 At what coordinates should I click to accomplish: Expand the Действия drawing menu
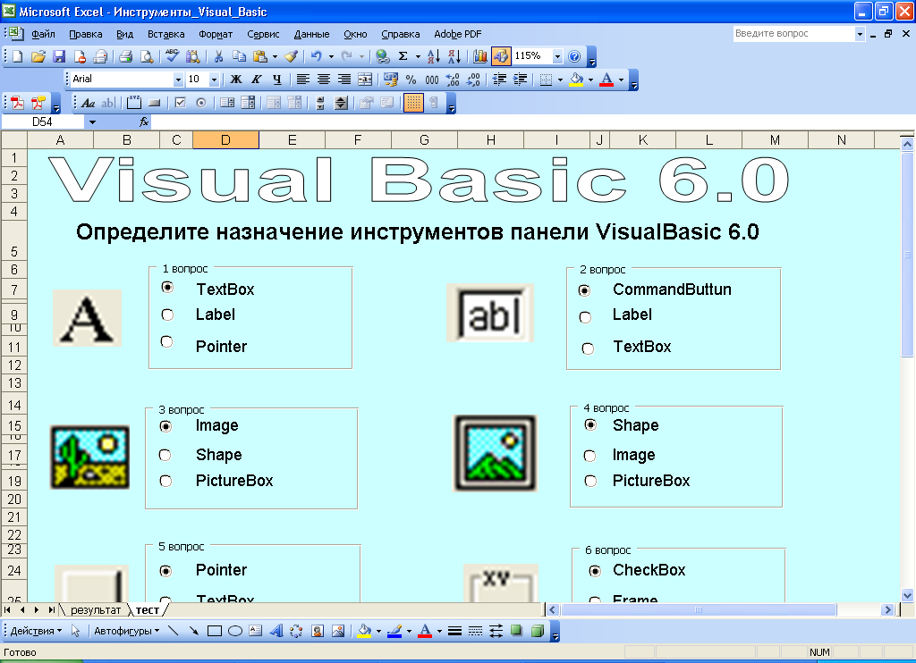pos(36,631)
